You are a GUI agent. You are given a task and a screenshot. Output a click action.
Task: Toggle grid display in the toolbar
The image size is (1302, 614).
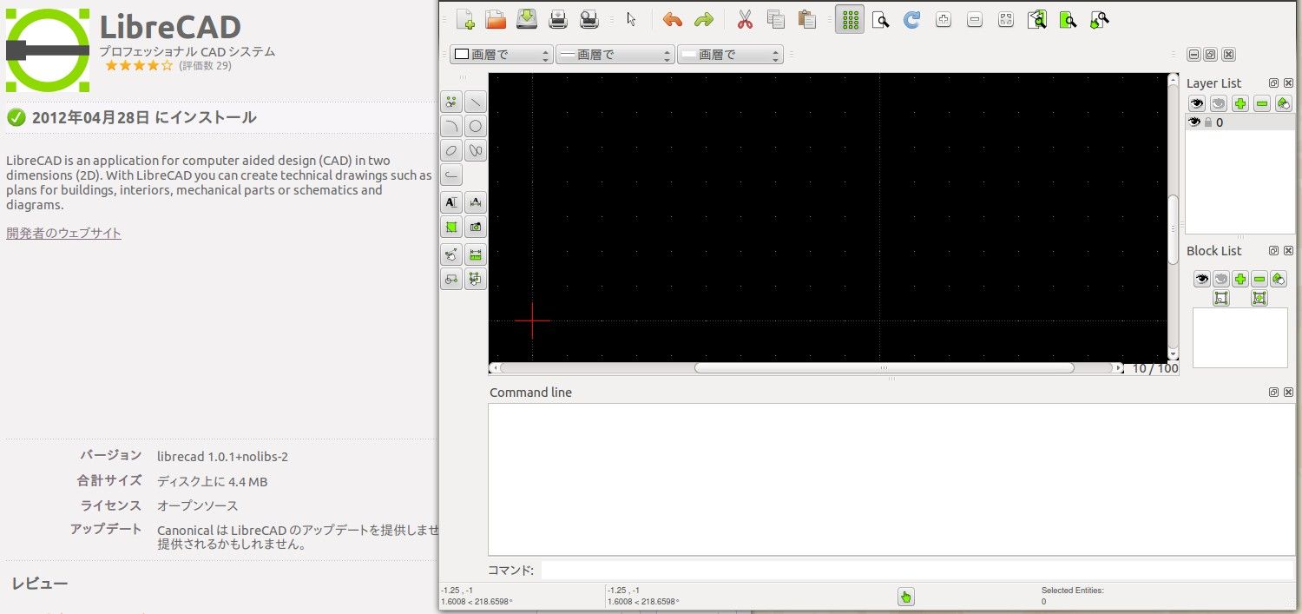point(850,19)
